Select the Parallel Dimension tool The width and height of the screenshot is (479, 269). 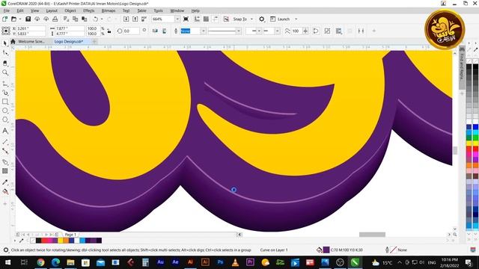click(5, 142)
